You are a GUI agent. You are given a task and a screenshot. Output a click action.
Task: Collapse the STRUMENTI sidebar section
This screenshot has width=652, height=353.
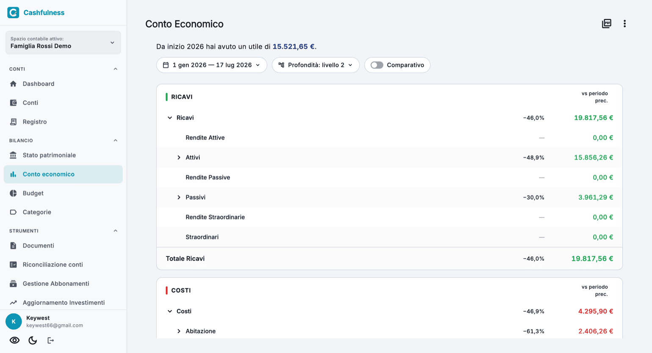116,231
